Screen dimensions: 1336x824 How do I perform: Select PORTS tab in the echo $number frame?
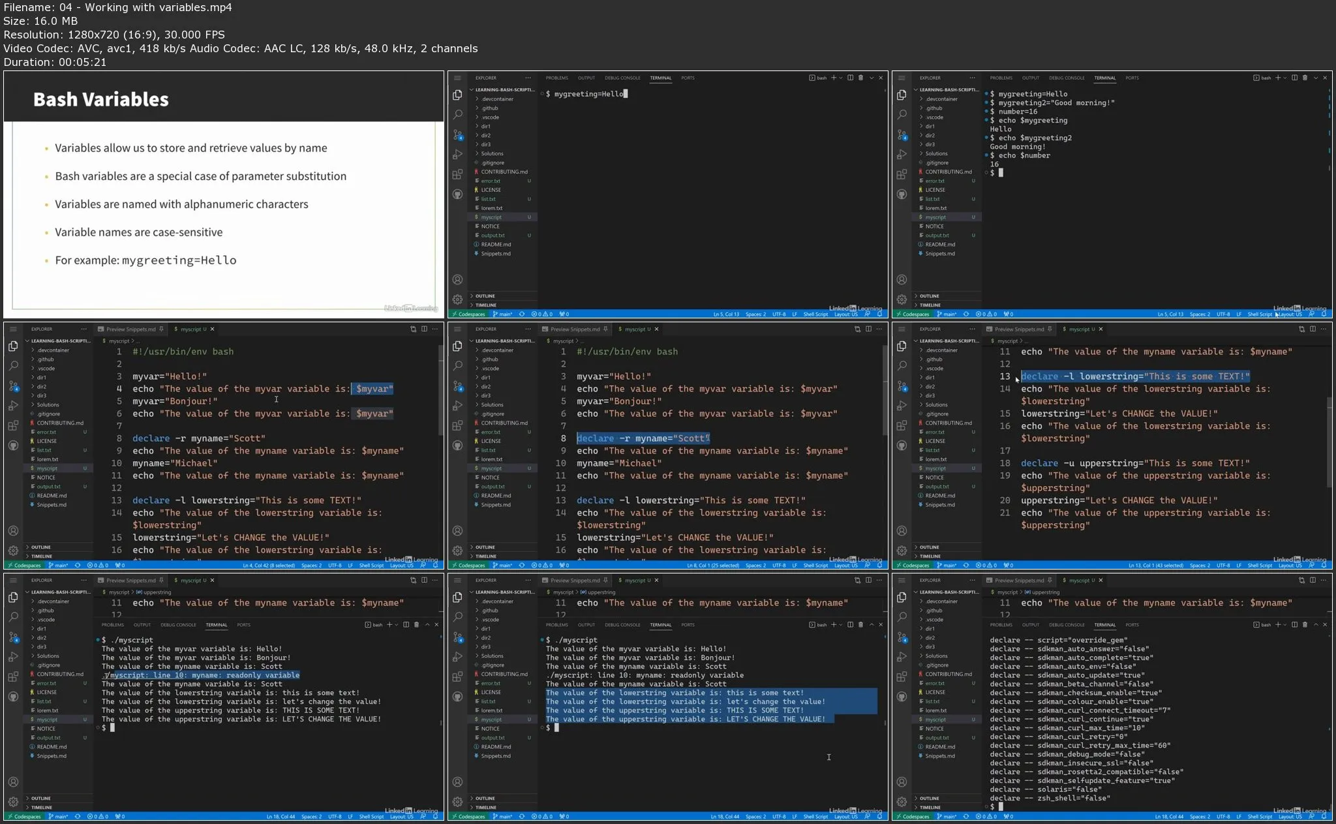[1132, 78]
